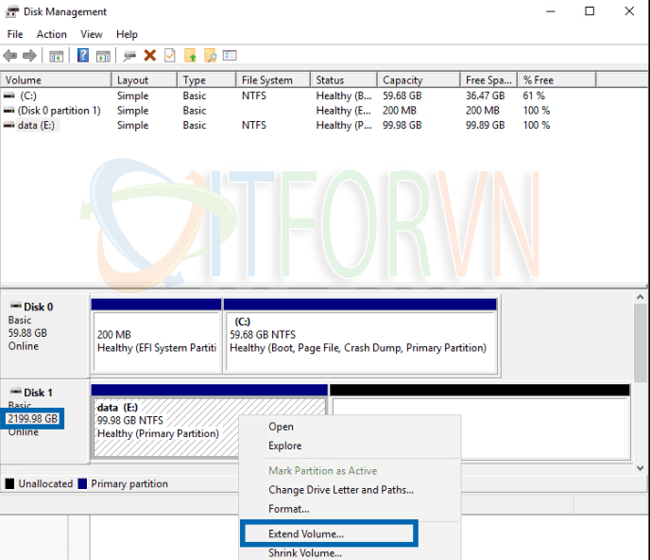Open the View menu
This screenshot has width=650, height=560.
point(92,34)
